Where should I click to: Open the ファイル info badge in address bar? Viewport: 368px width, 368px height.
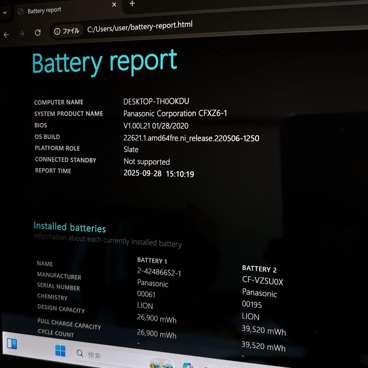pos(67,30)
